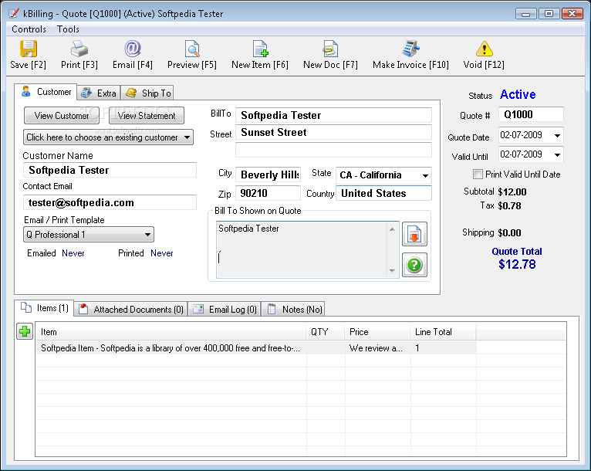Click Make Invoice [F10] icon

(x=410, y=49)
